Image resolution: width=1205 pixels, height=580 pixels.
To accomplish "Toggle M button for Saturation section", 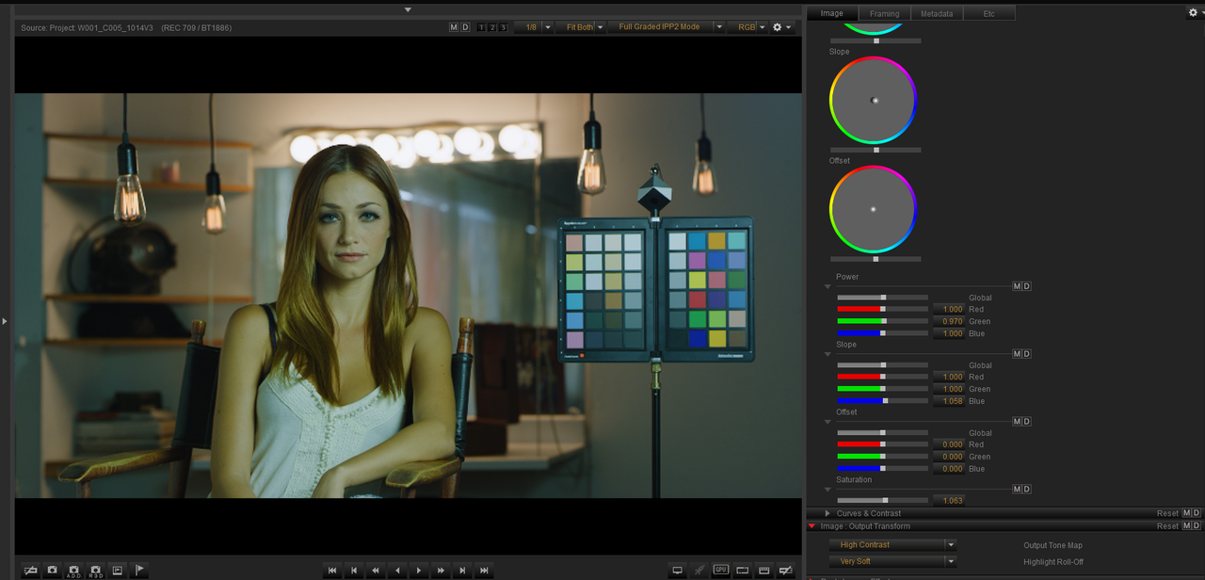I will click(1017, 490).
